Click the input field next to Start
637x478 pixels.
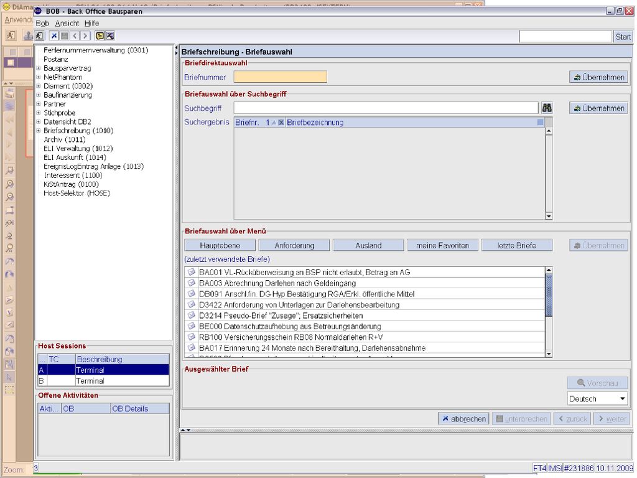[x=565, y=37]
